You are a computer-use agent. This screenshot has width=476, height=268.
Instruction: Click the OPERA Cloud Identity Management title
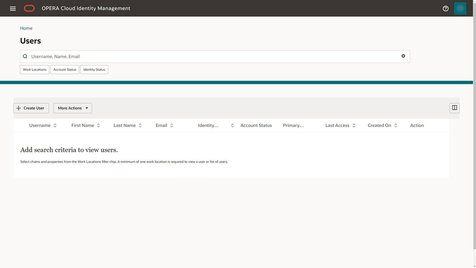[x=86, y=9]
